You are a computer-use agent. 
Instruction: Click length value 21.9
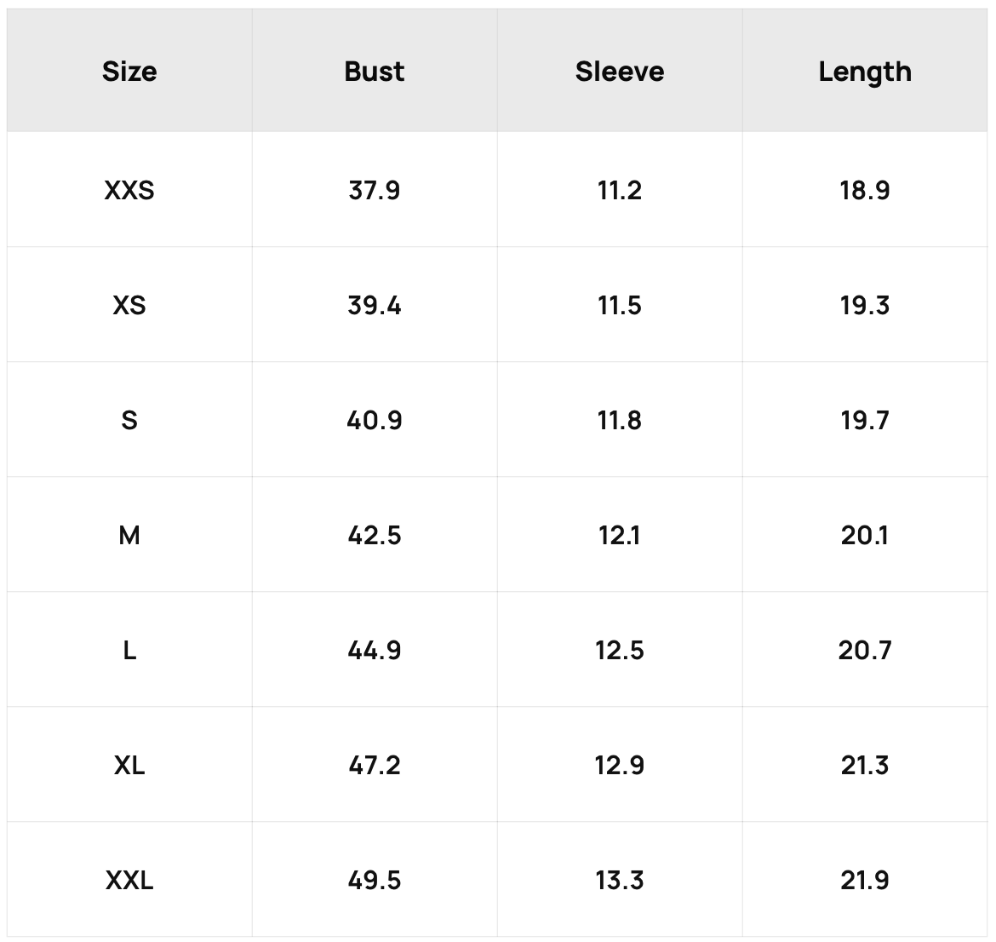pos(865,881)
